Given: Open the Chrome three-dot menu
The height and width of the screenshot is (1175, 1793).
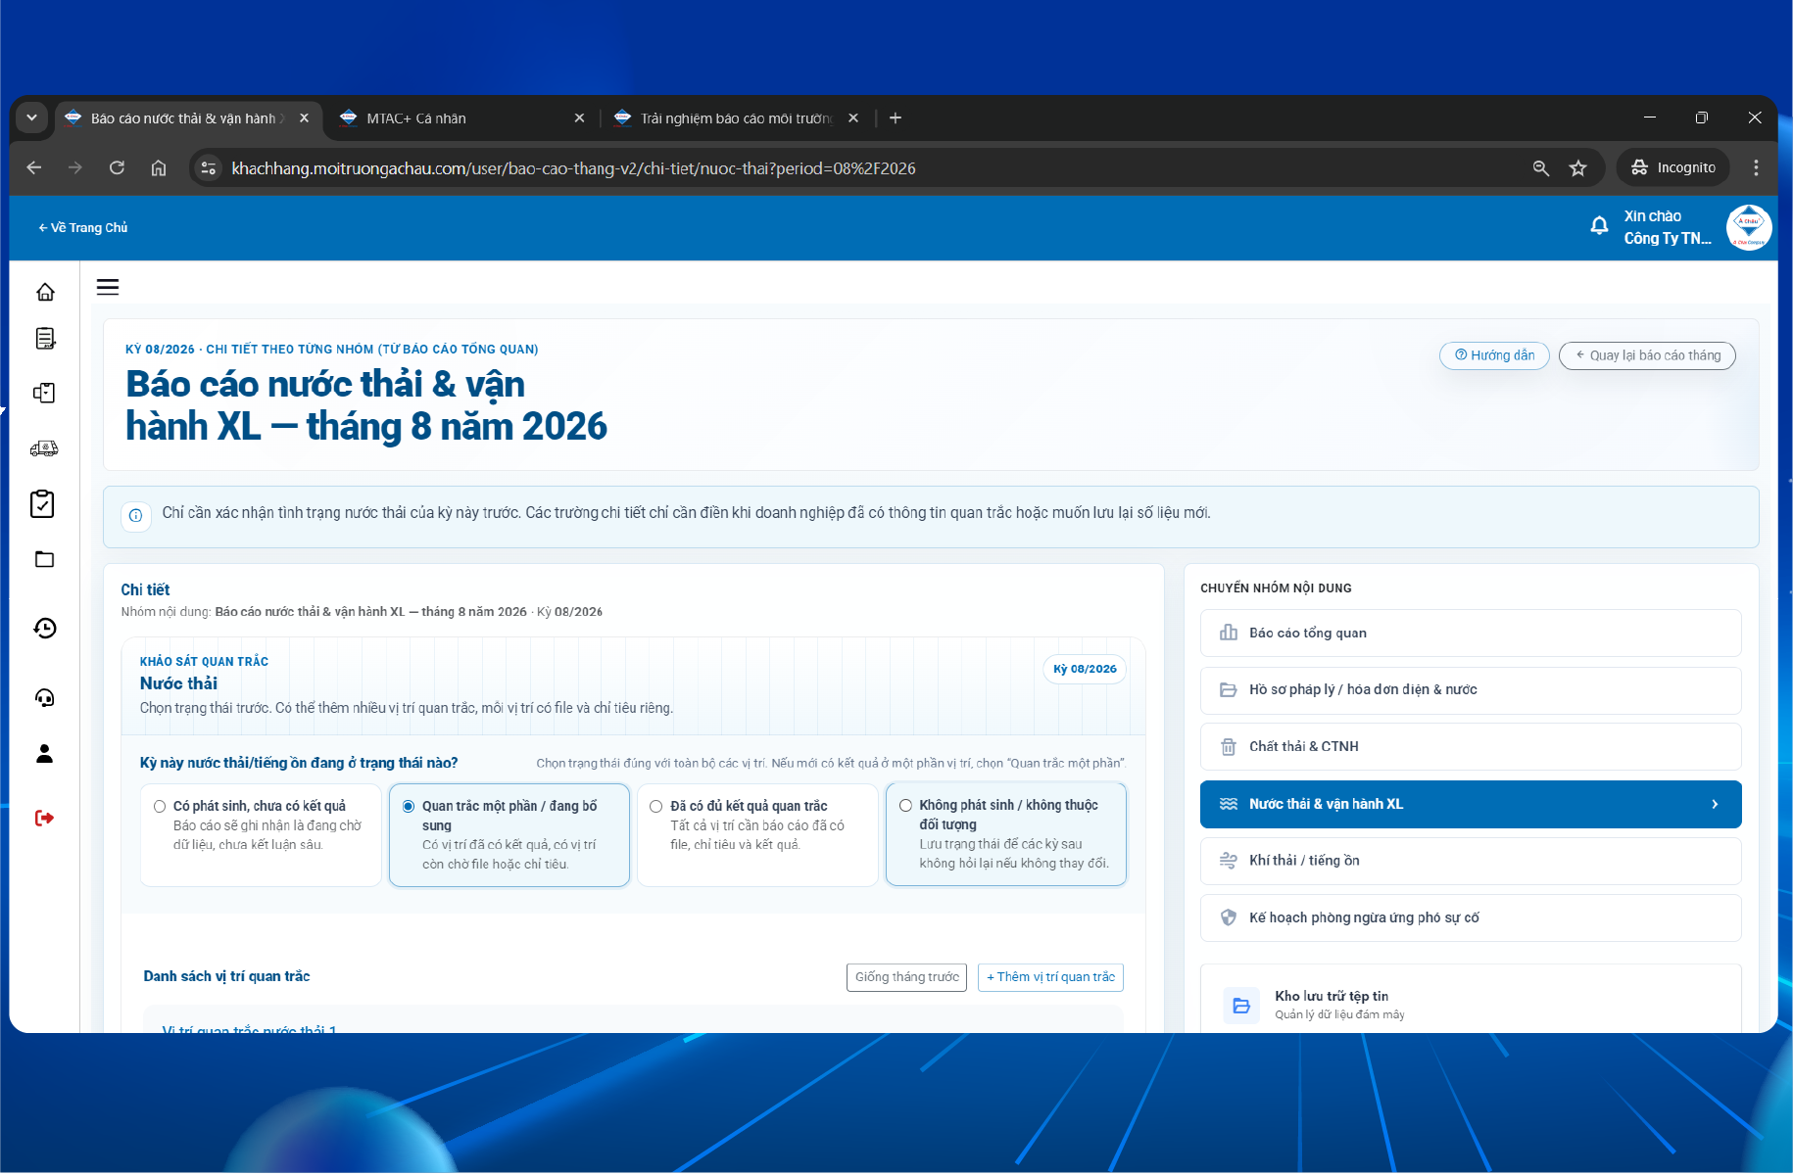Looking at the screenshot, I should 1756,167.
